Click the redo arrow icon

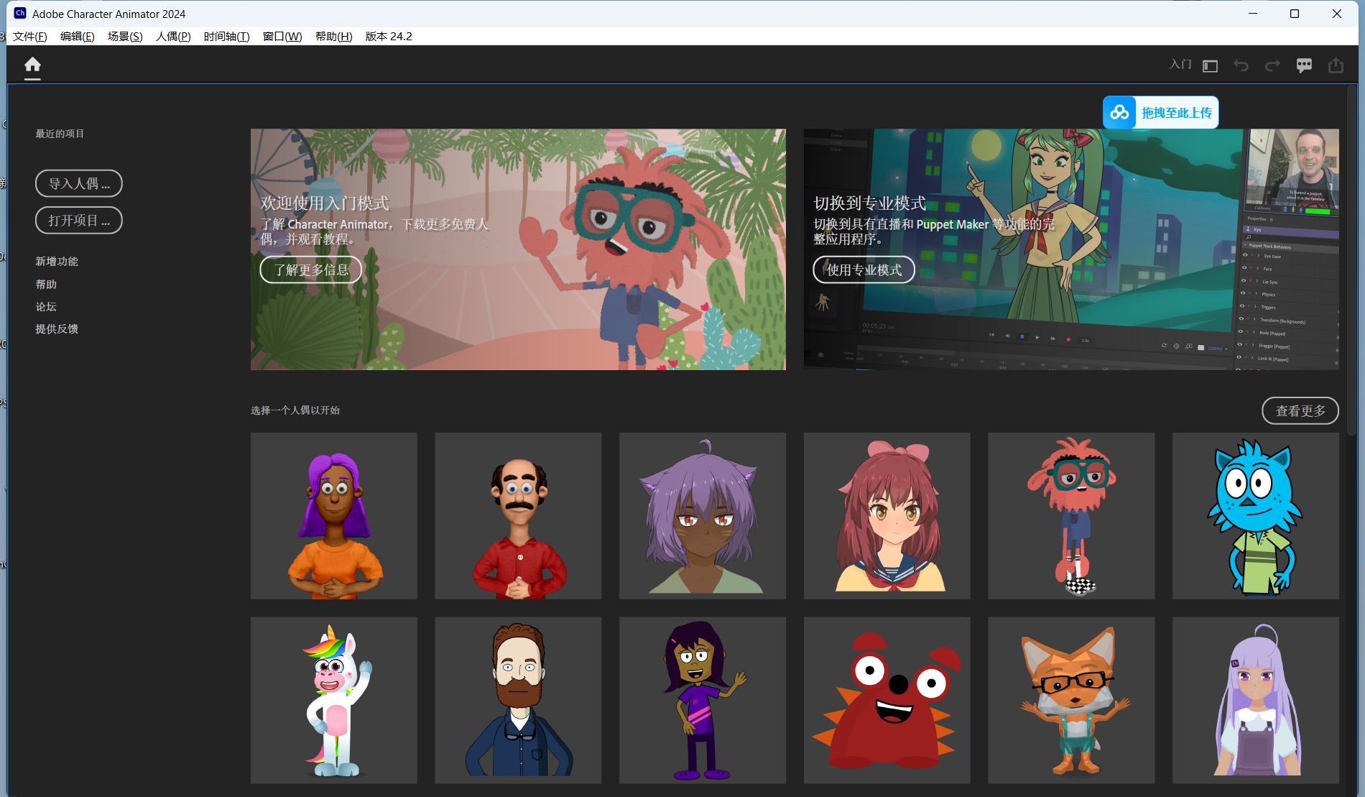point(1272,66)
